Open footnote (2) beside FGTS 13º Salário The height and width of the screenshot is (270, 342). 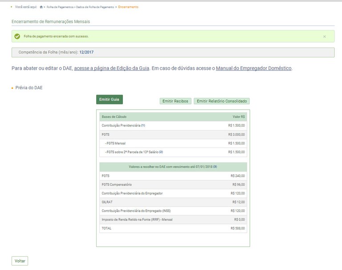click(161, 152)
